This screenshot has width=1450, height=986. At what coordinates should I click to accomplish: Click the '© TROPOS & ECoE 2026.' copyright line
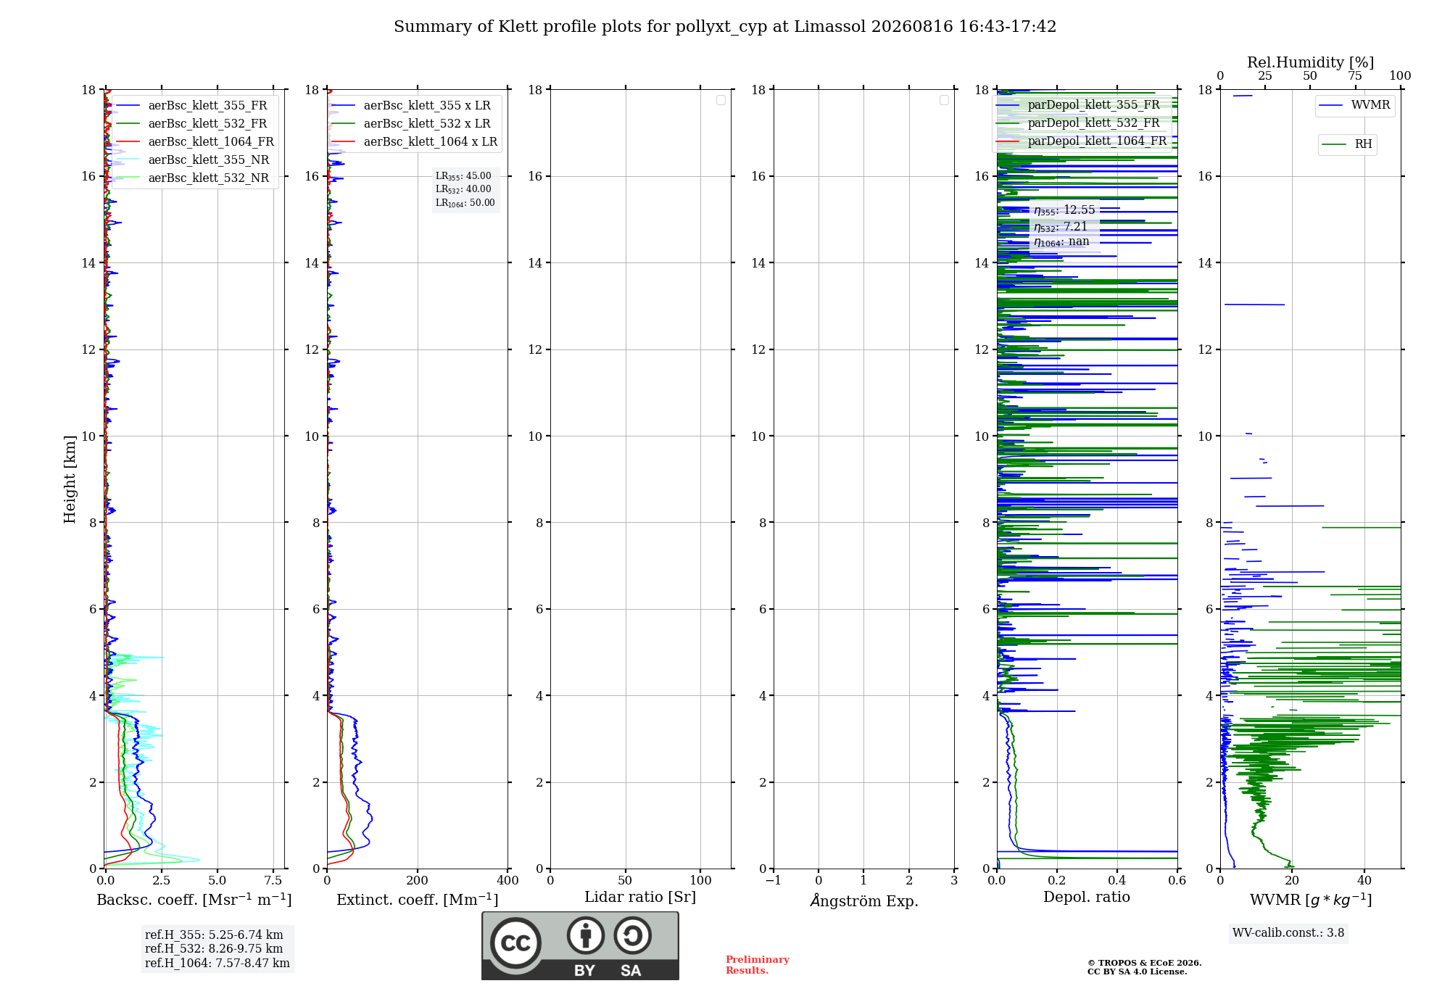coord(1145,963)
